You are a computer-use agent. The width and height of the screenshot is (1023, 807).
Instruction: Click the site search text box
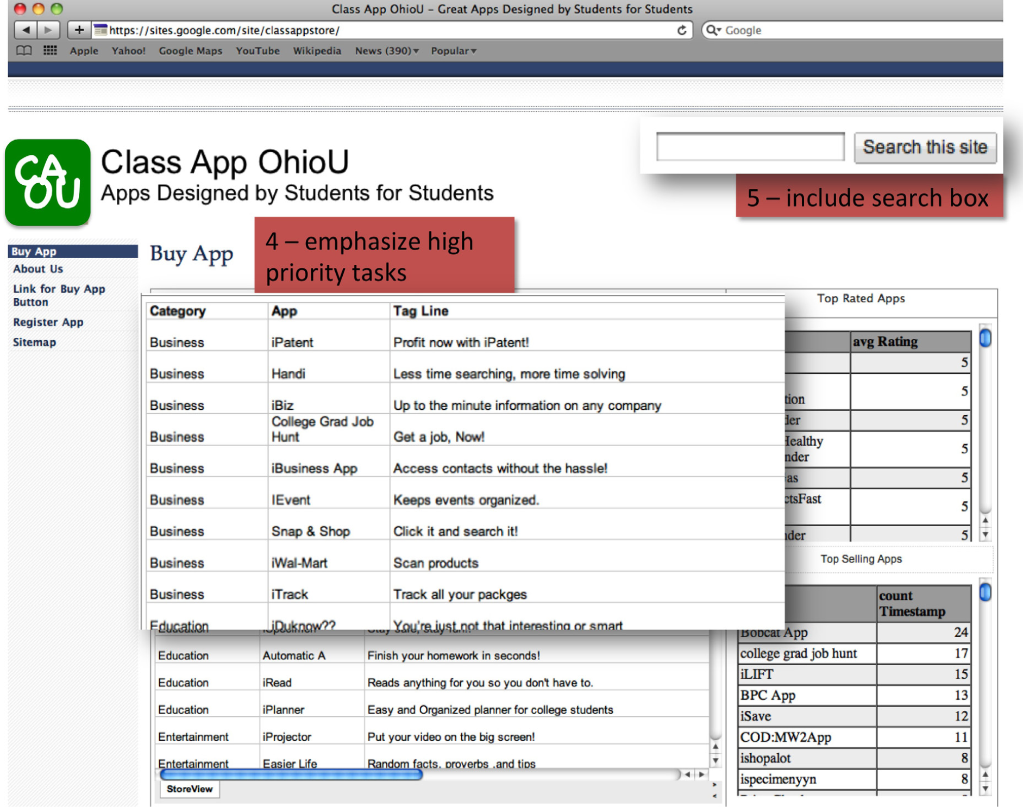(x=750, y=146)
